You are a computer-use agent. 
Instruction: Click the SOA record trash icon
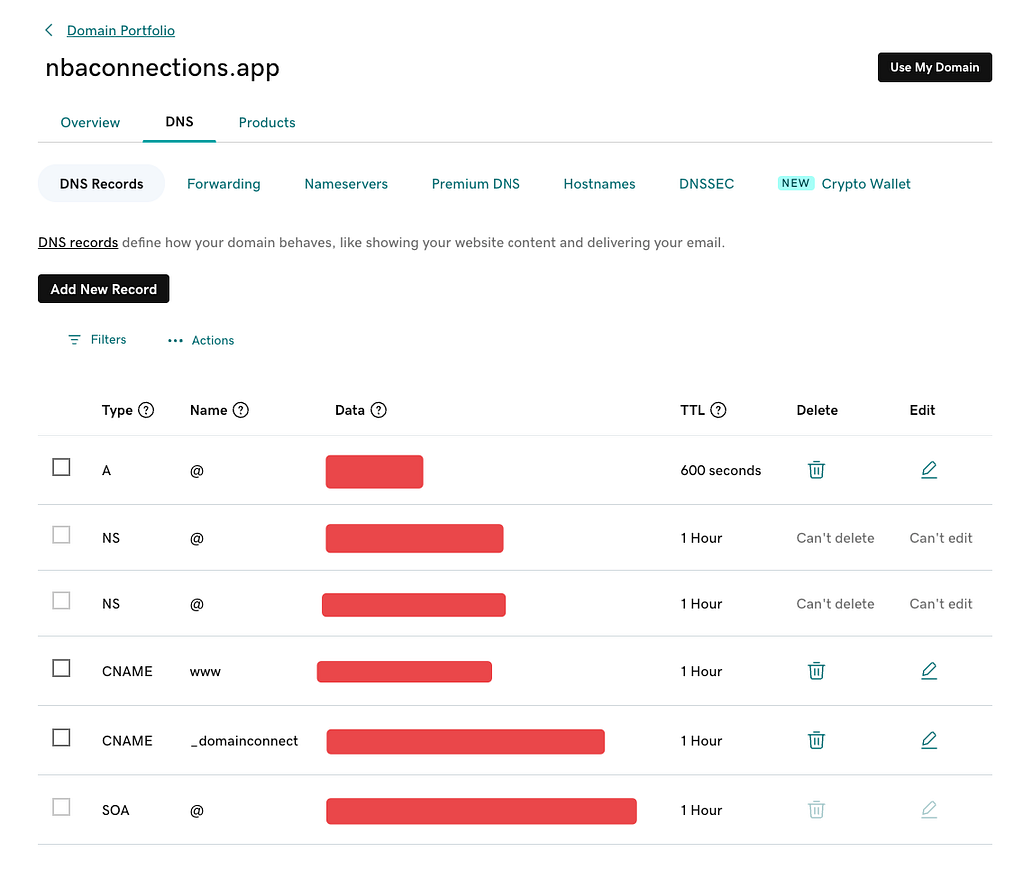click(816, 810)
